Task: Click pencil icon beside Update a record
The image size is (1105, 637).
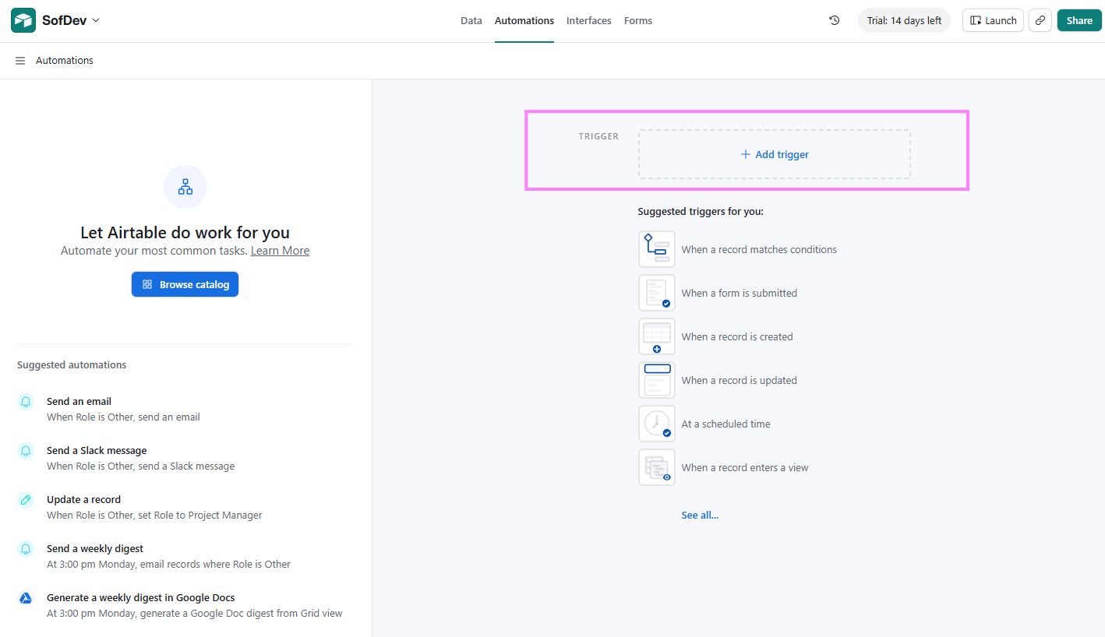Action: pyautogui.click(x=26, y=500)
